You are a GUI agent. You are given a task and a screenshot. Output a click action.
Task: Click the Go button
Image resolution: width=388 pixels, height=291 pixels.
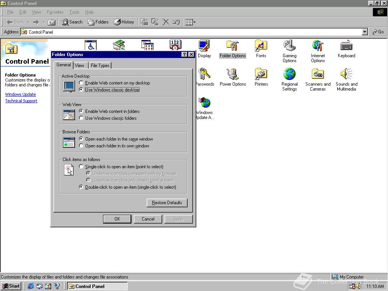point(378,32)
